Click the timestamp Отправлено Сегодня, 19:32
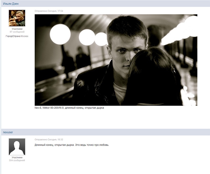The width and height of the screenshot is (210, 174). pyautogui.click(x=49, y=140)
